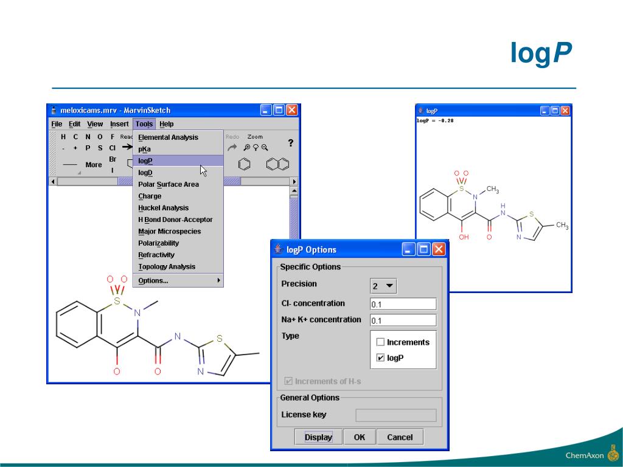Select the Carbon atom button
Screen dimensions: 623x467
[x=75, y=137]
